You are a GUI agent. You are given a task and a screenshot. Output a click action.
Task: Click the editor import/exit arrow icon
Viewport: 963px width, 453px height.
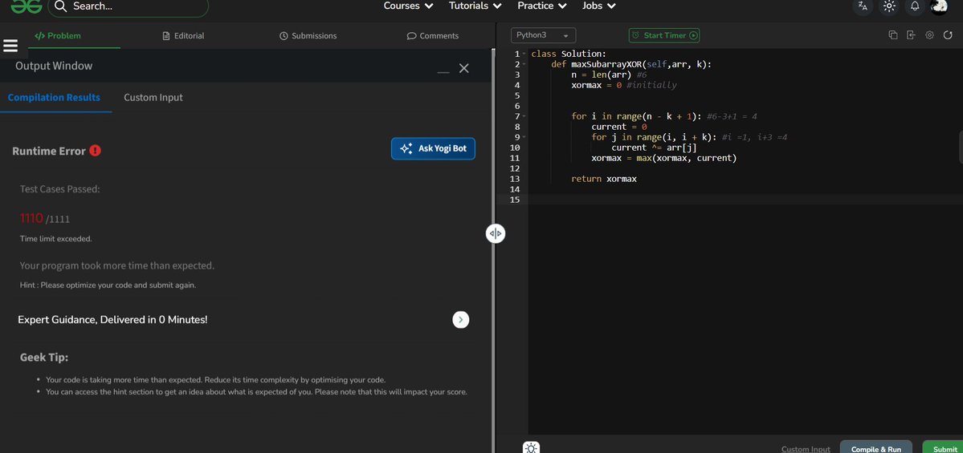coord(911,35)
